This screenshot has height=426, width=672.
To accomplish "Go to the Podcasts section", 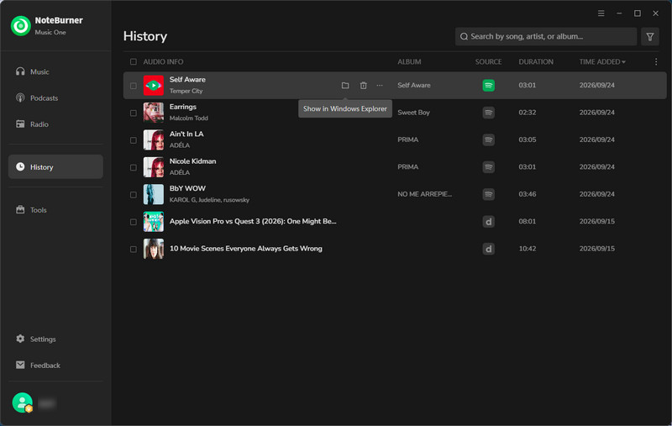I will point(55,97).
